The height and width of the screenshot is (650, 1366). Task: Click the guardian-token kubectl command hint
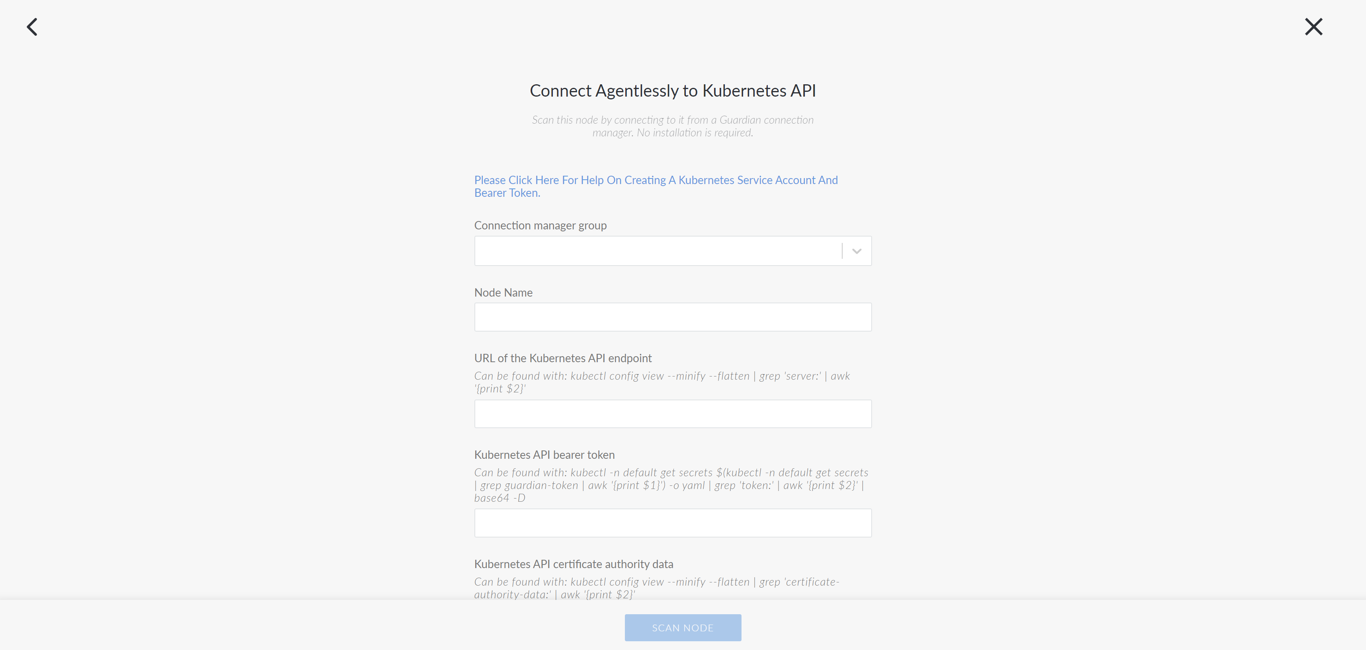point(671,485)
